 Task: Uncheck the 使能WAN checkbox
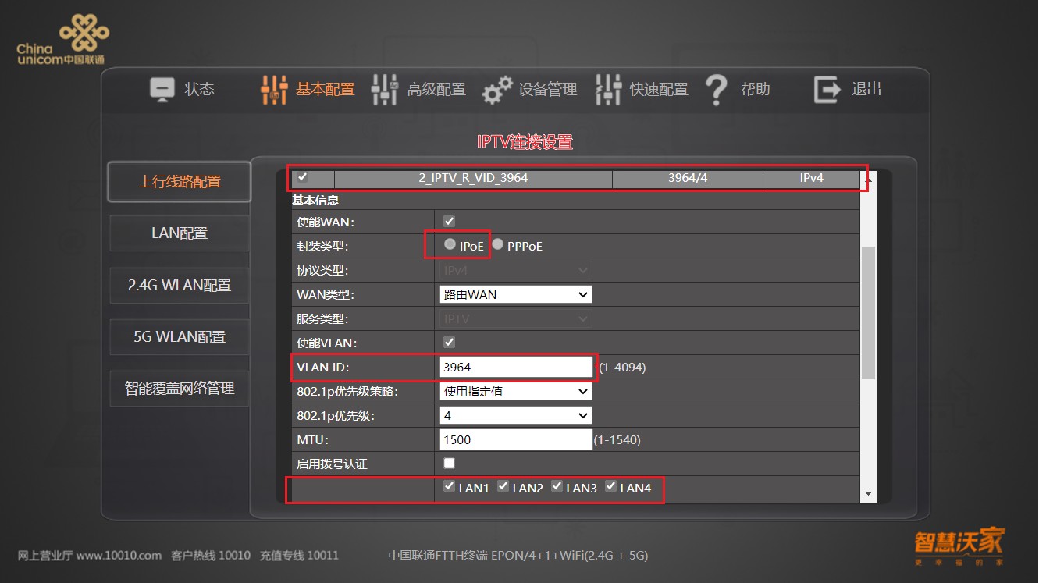tap(449, 221)
